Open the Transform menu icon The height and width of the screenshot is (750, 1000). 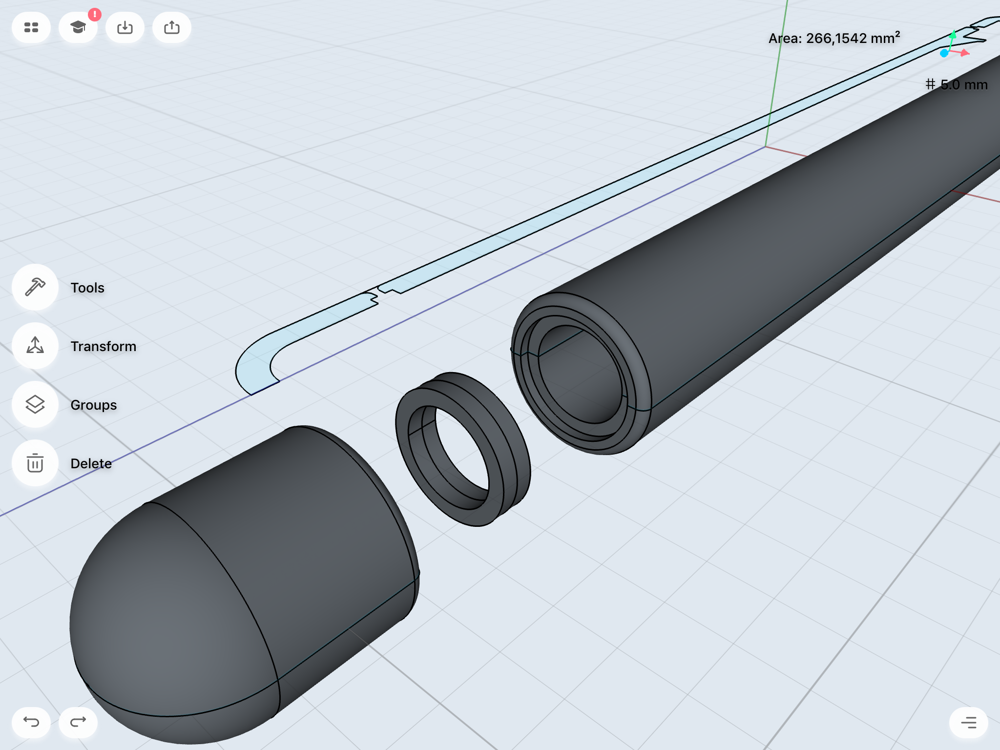35,346
